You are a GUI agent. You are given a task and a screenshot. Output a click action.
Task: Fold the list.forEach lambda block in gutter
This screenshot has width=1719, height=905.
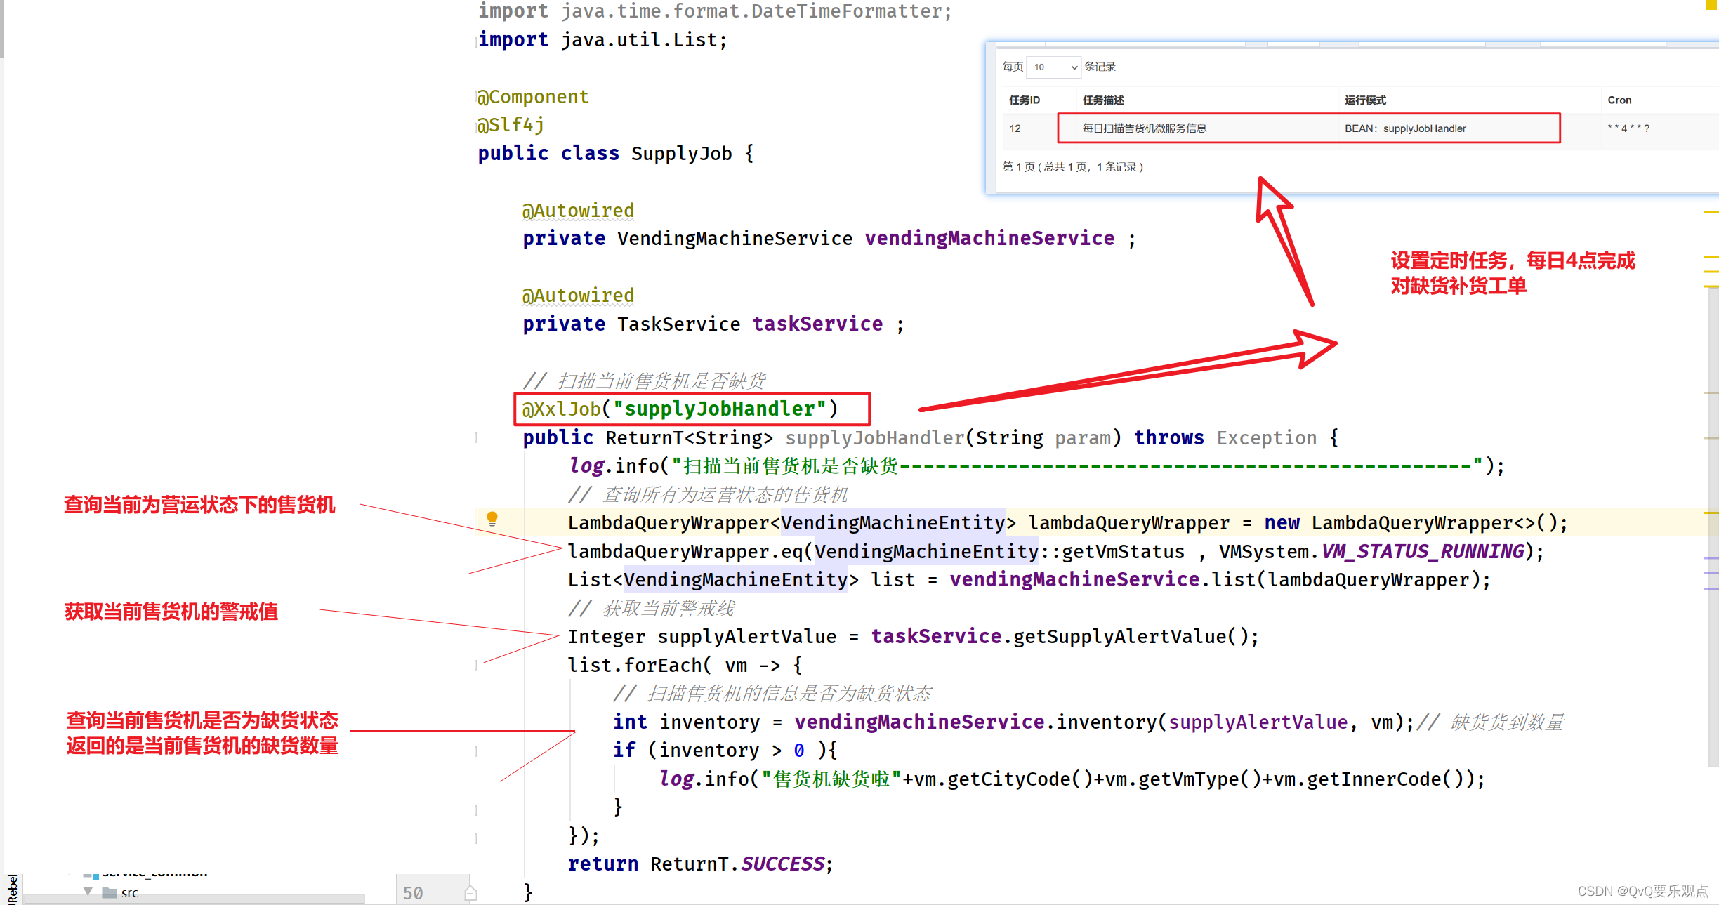(476, 666)
